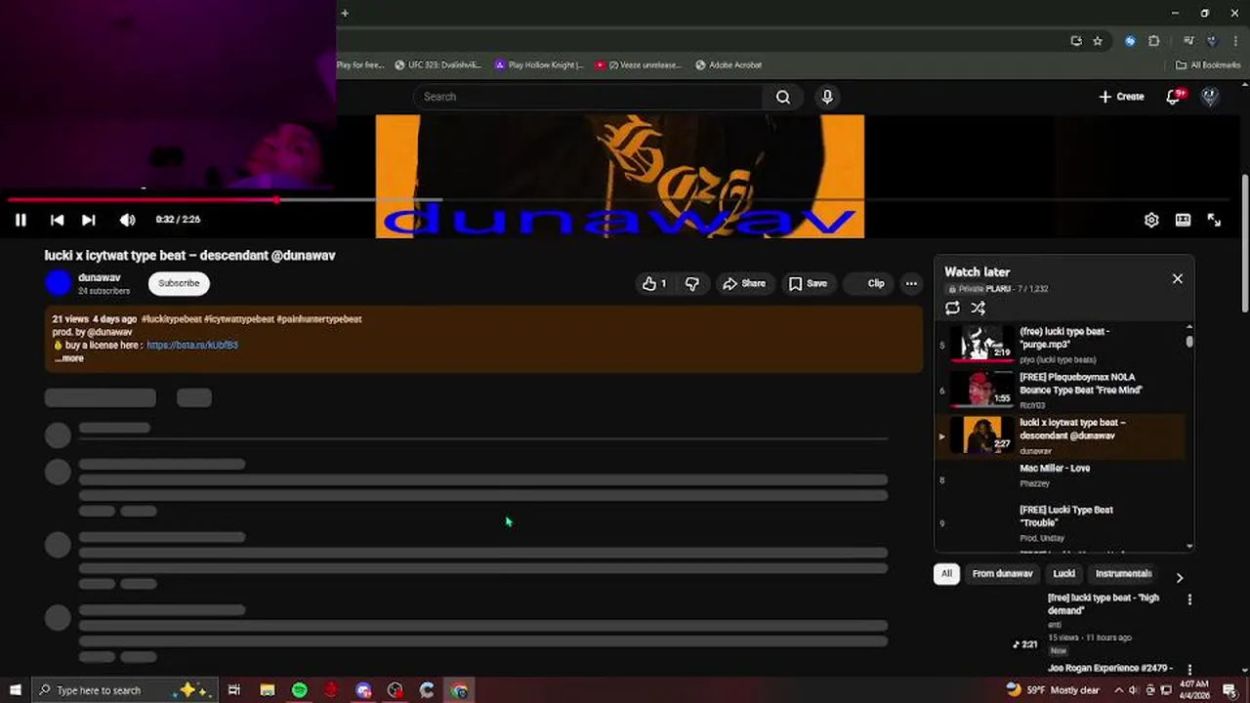Open the media controls icon in Chrome
Image resolution: width=1250 pixels, height=703 pixels.
click(1188, 41)
